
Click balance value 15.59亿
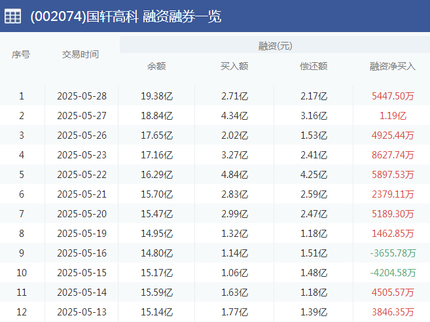pos(157,293)
